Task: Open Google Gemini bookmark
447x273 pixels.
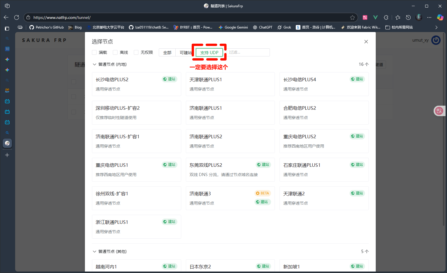Action: [233, 27]
